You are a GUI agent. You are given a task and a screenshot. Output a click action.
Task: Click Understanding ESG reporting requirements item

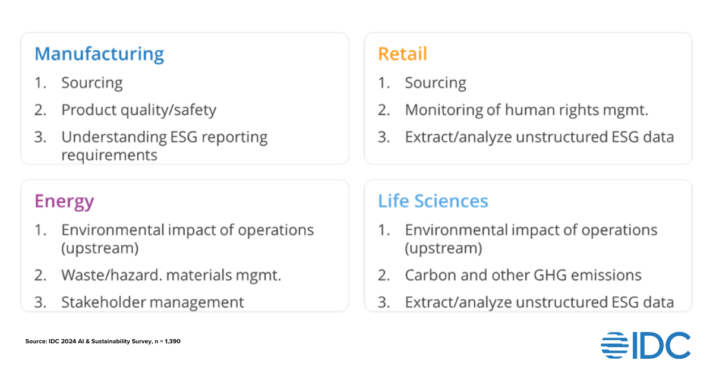(165, 146)
